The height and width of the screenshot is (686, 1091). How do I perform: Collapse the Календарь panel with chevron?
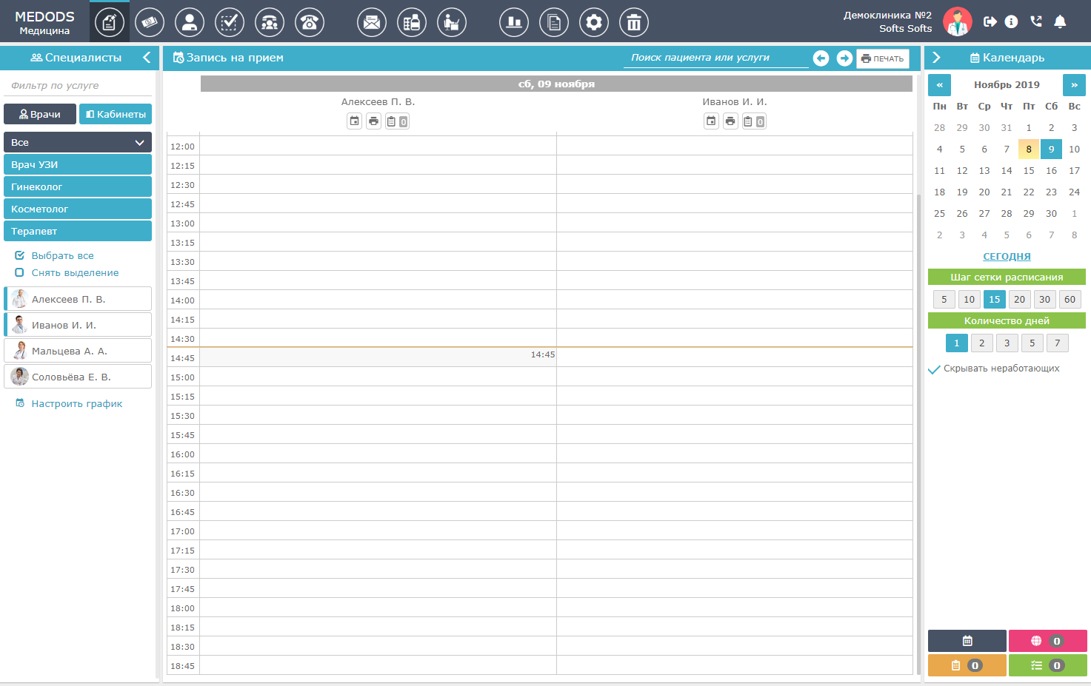pos(936,58)
